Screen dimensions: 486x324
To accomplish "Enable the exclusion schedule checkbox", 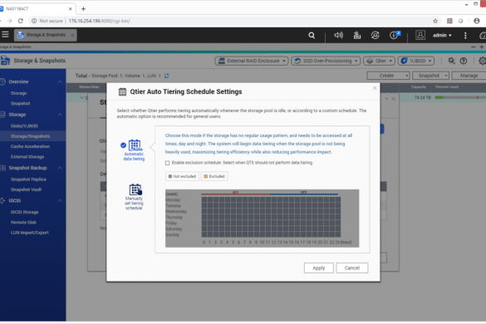I will point(167,163).
